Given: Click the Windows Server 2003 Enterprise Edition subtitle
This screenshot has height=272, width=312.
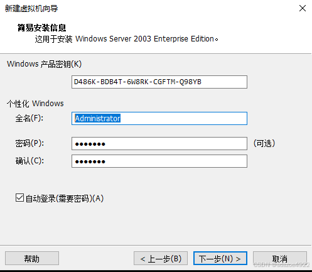Looking at the screenshot, I should [144, 39].
